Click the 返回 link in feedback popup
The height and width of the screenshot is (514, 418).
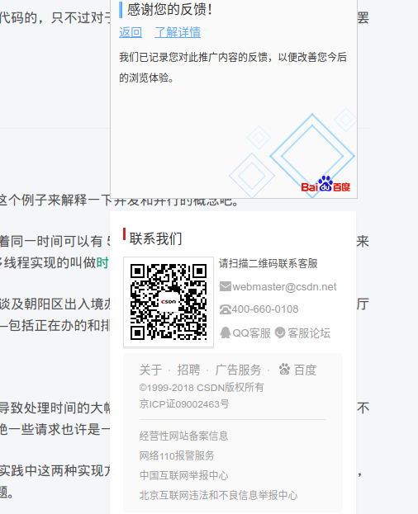coord(131,32)
